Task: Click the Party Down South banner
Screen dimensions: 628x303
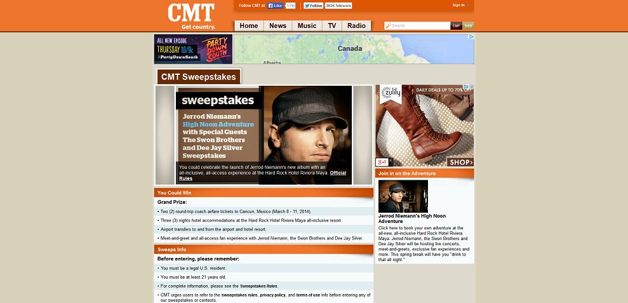Action: coord(193,49)
